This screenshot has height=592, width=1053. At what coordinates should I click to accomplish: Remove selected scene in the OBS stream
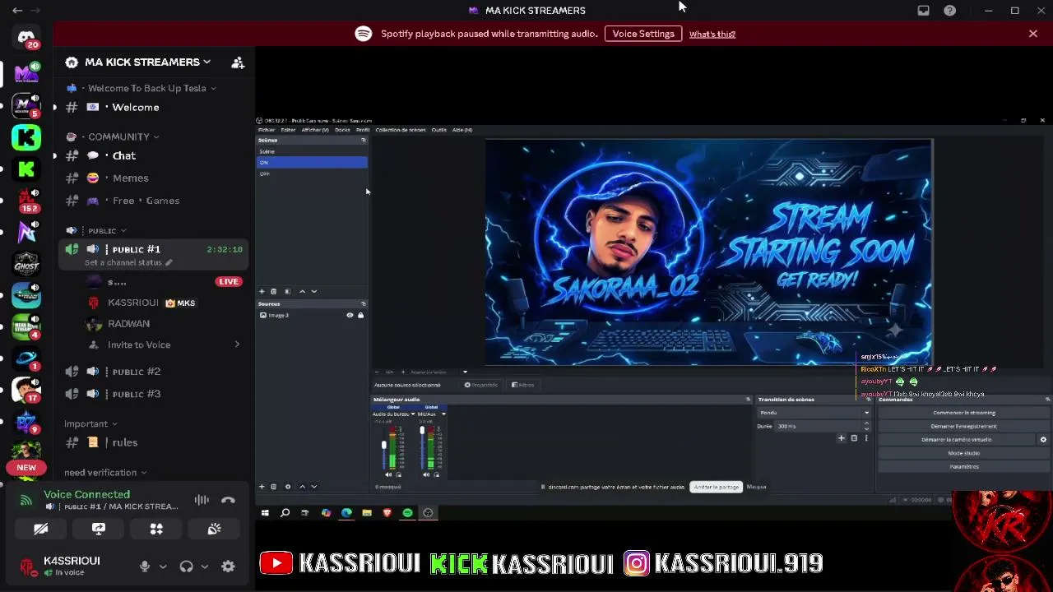coord(274,291)
